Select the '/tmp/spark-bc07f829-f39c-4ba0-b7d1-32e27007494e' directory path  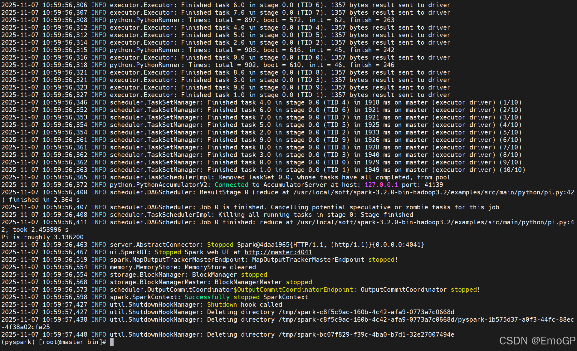(366, 334)
